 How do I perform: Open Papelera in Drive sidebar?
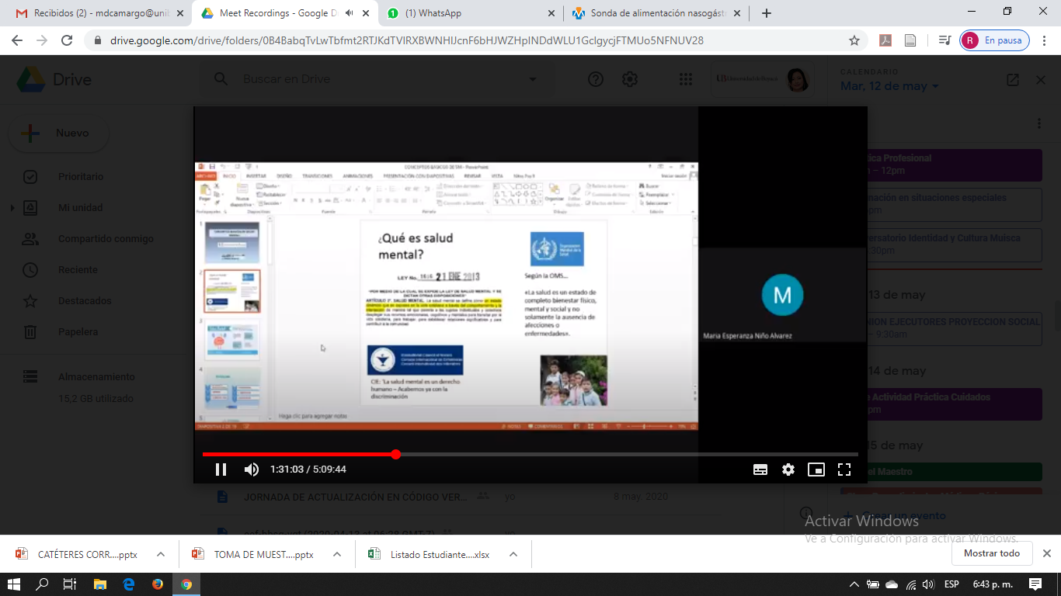(x=78, y=332)
